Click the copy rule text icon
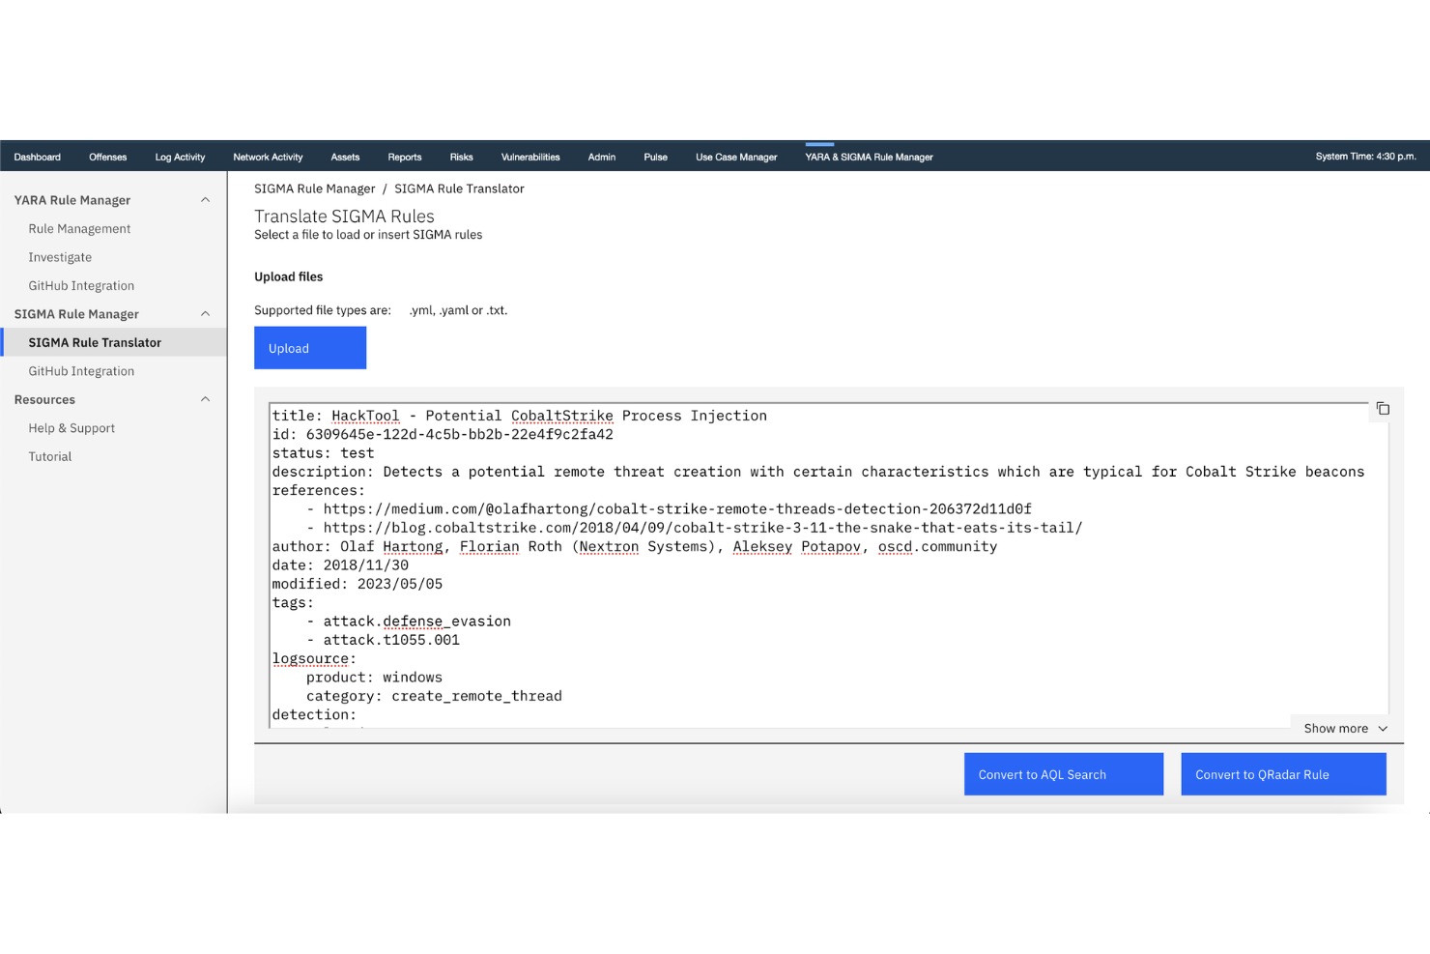 click(x=1382, y=409)
